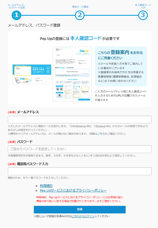Viewport: 158px width, 228px height.
Task: Click the 登録案内 light blue info box
Action: [x=121, y=66]
